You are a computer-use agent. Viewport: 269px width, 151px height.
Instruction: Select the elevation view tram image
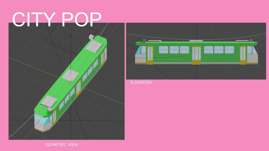point(196,51)
